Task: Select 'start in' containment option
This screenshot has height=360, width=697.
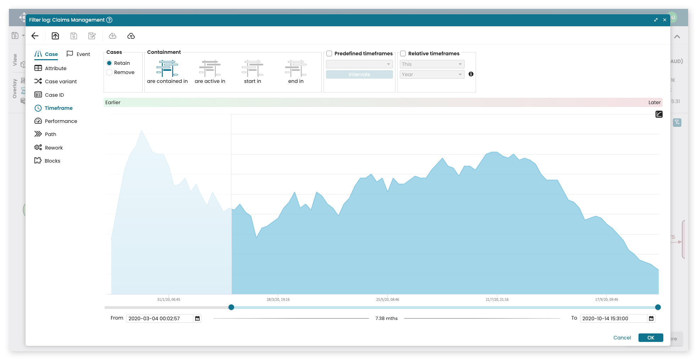Action: [253, 68]
